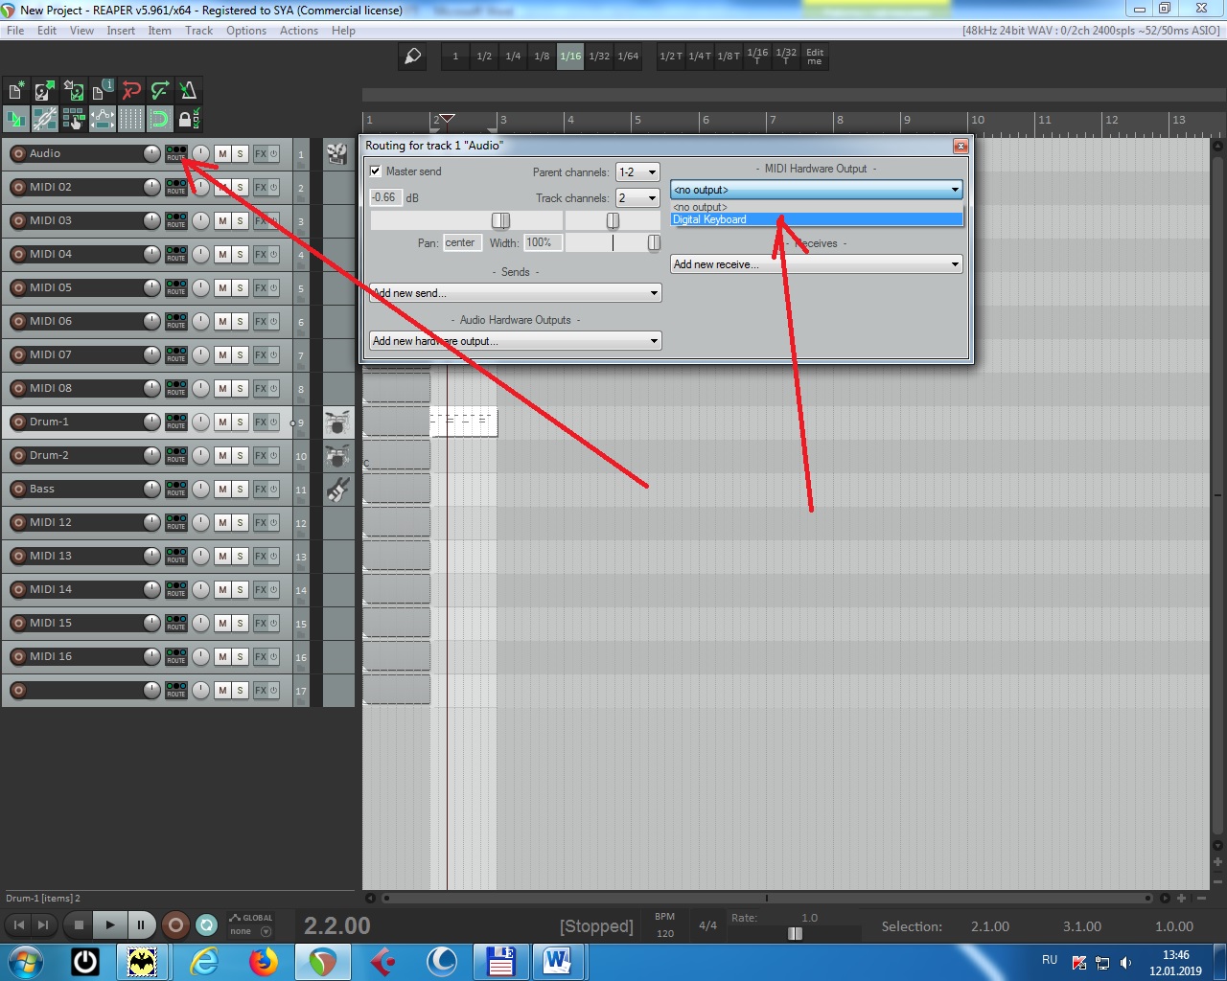This screenshot has width=1227, height=981.
Task: Click the red Undo toolbar icon
Action: tap(131, 91)
